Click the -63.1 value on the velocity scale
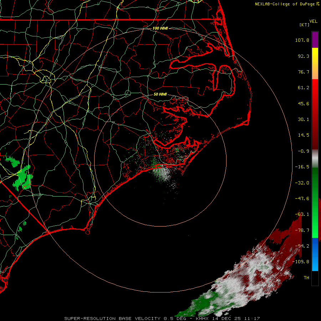321x321 pixels. [x=302, y=214]
